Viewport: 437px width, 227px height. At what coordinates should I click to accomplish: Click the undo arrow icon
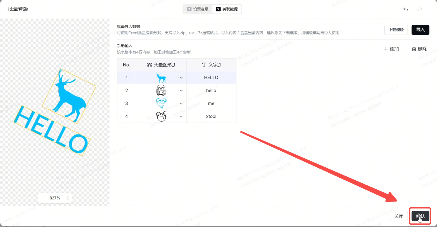pos(406,9)
